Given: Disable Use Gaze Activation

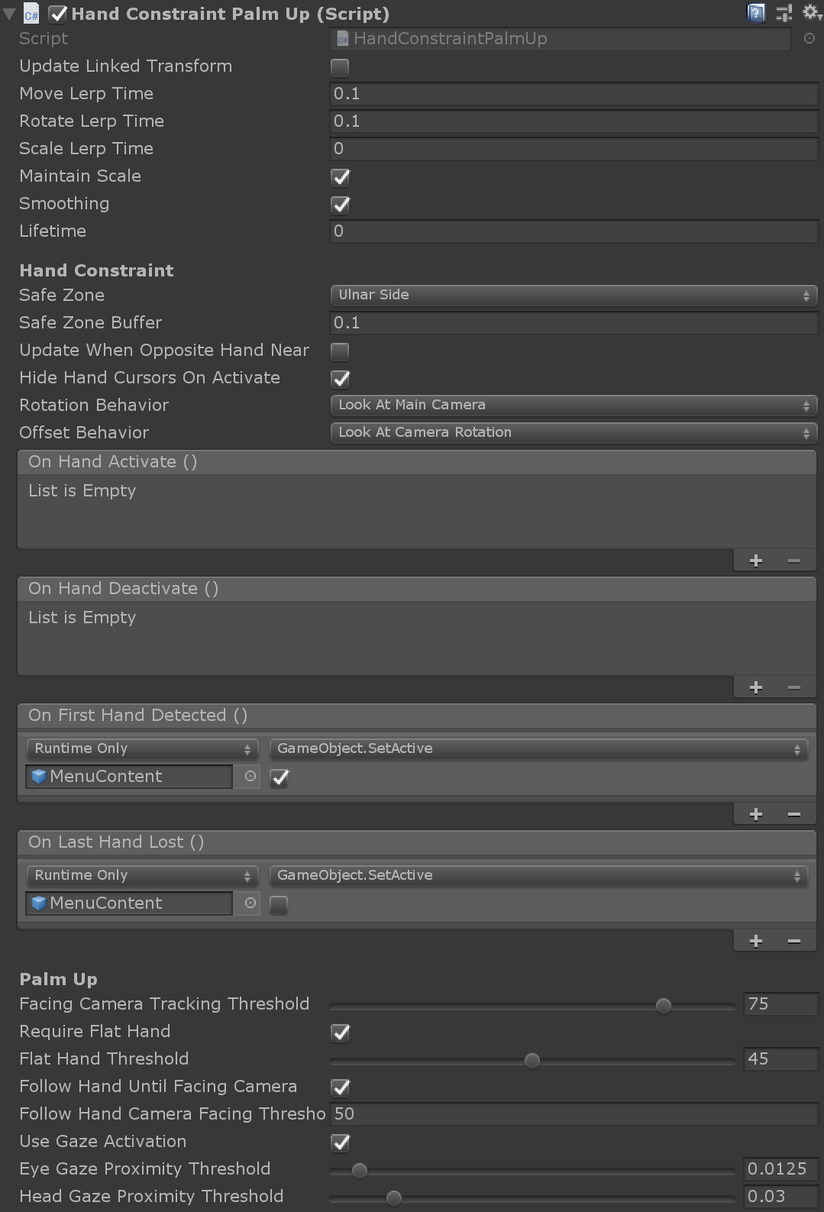Looking at the screenshot, I should pyautogui.click(x=340, y=1143).
